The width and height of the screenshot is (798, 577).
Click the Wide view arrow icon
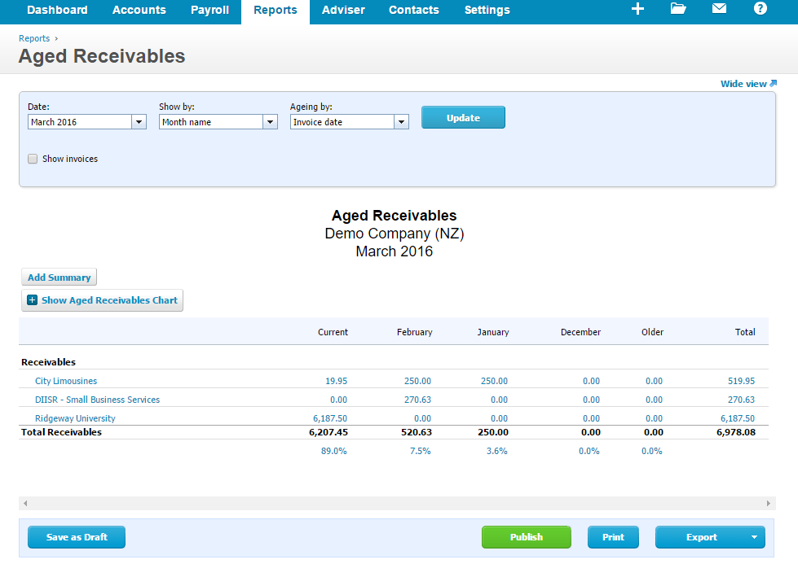click(x=773, y=83)
